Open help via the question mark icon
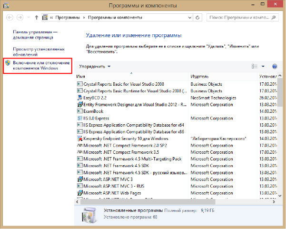The width and height of the screenshot is (286, 229). coord(275,67)
